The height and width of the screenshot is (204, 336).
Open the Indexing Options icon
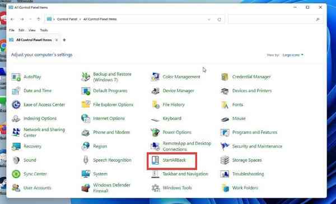(x=16, y=118)
